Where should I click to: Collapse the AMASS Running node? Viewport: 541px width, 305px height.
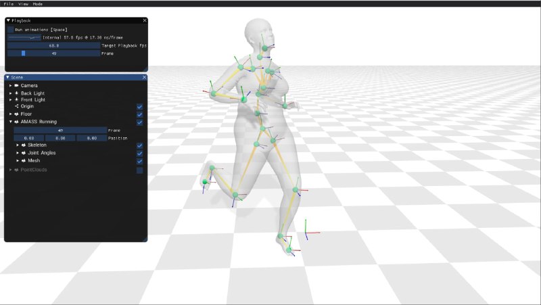click(11, 122)
